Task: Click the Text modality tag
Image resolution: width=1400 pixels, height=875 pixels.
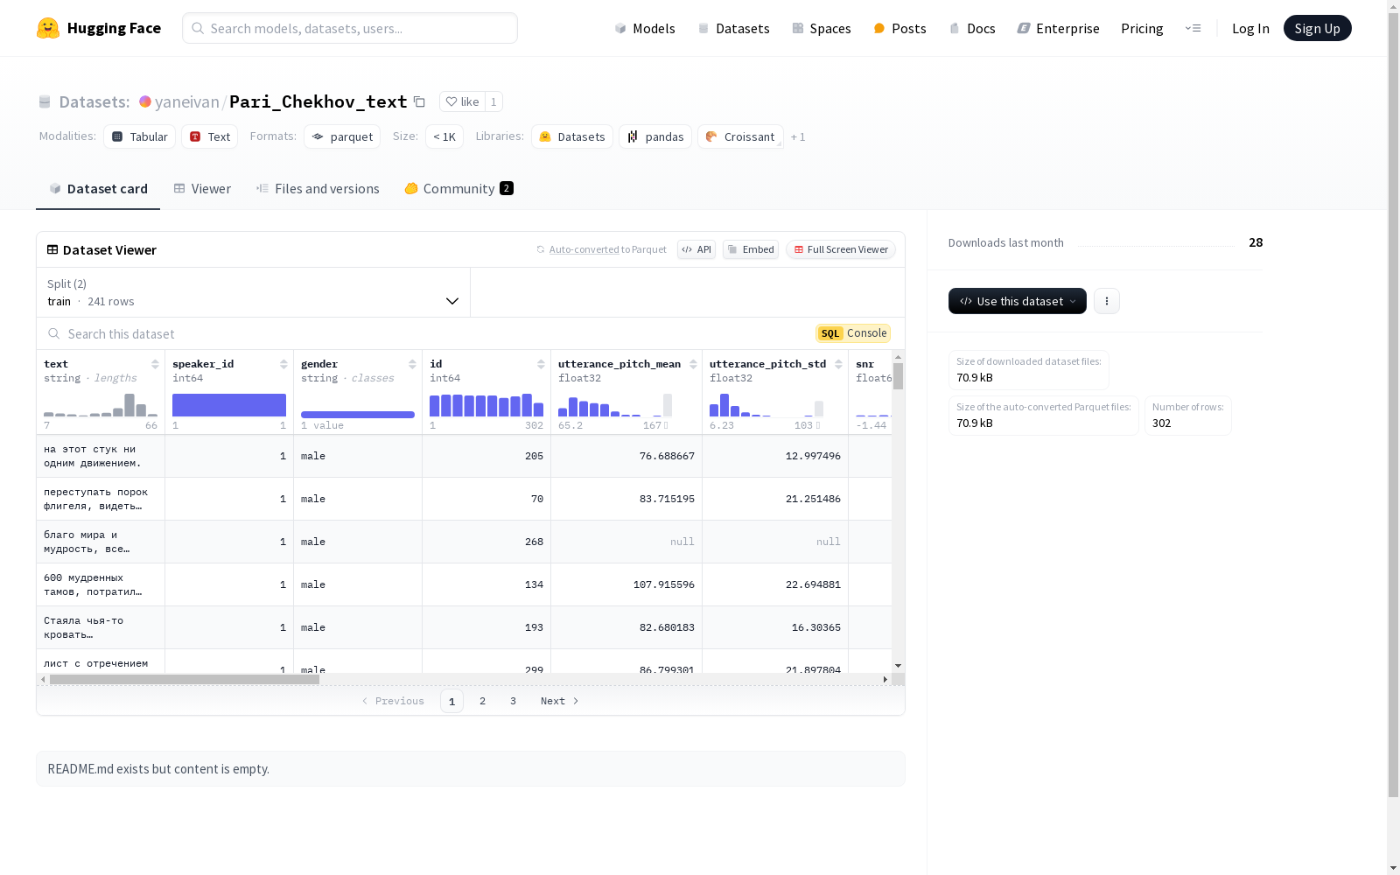Action: click(210, 136)
